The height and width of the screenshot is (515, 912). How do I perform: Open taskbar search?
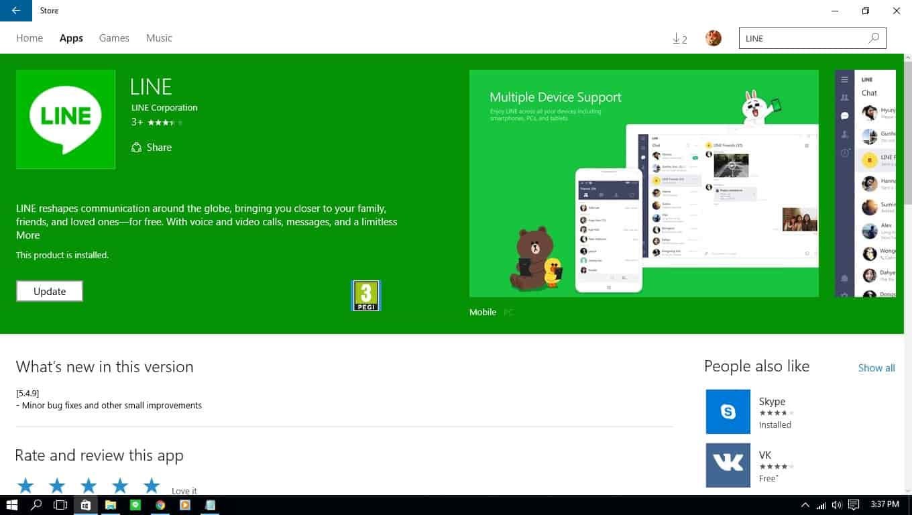coord(37,505)
